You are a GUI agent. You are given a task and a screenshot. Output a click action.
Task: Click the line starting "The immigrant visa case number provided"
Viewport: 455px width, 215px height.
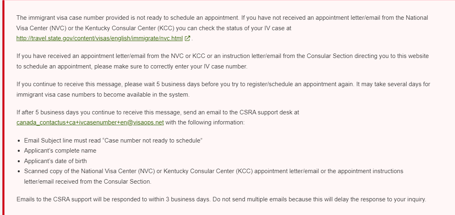(x=222, y=18)
